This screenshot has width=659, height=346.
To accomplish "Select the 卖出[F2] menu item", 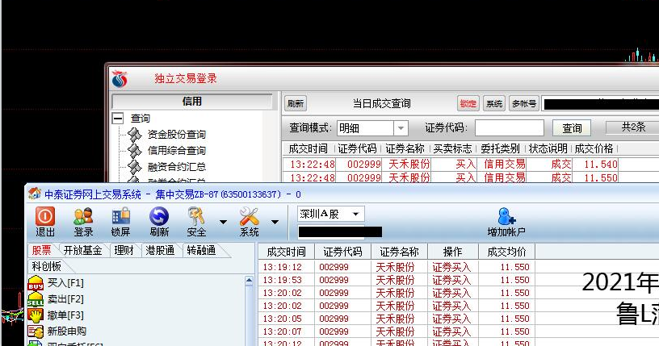I will (65, 299).
